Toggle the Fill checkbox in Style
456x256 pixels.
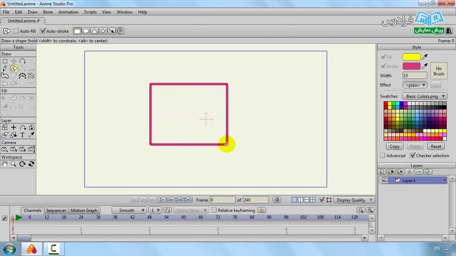click(383, 57)
